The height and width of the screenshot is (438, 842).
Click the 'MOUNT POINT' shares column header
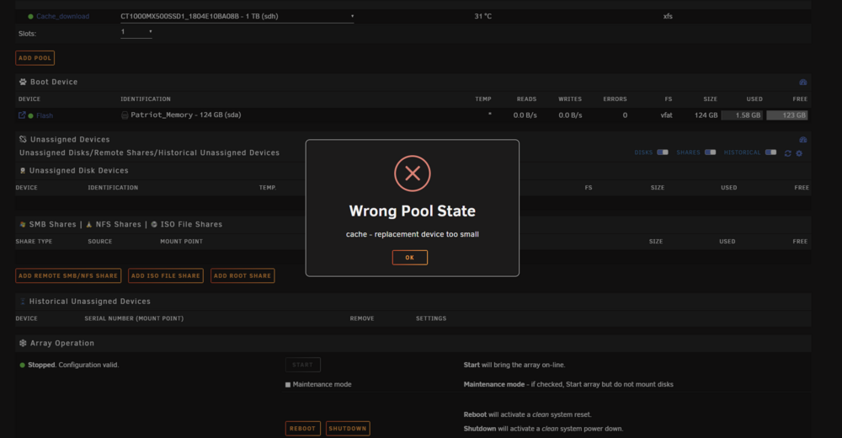(x=182, y=242)
